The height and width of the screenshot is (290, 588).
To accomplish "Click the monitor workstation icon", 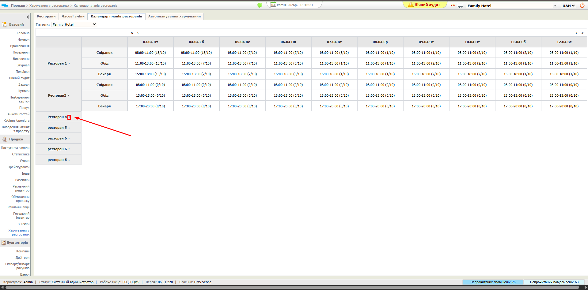I will (x=460, y=6).
